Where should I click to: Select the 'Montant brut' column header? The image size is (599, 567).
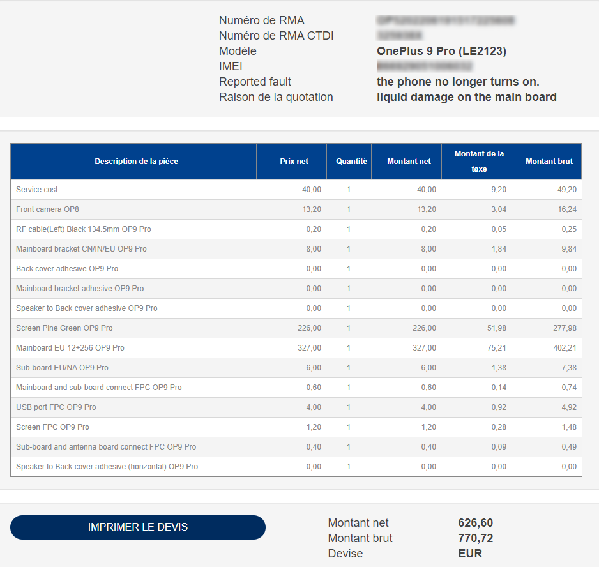(547, 162)
